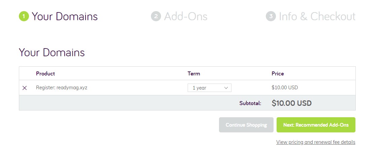Screen dimensions: 377x158
Task: Open View pricing and renewal fee details
Action: 316,142
